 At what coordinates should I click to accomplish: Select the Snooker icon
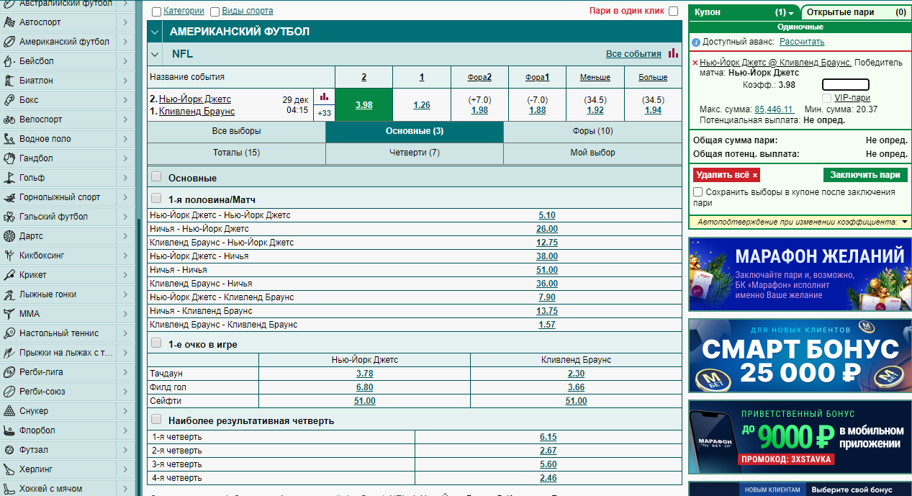(x=9, y=411)
